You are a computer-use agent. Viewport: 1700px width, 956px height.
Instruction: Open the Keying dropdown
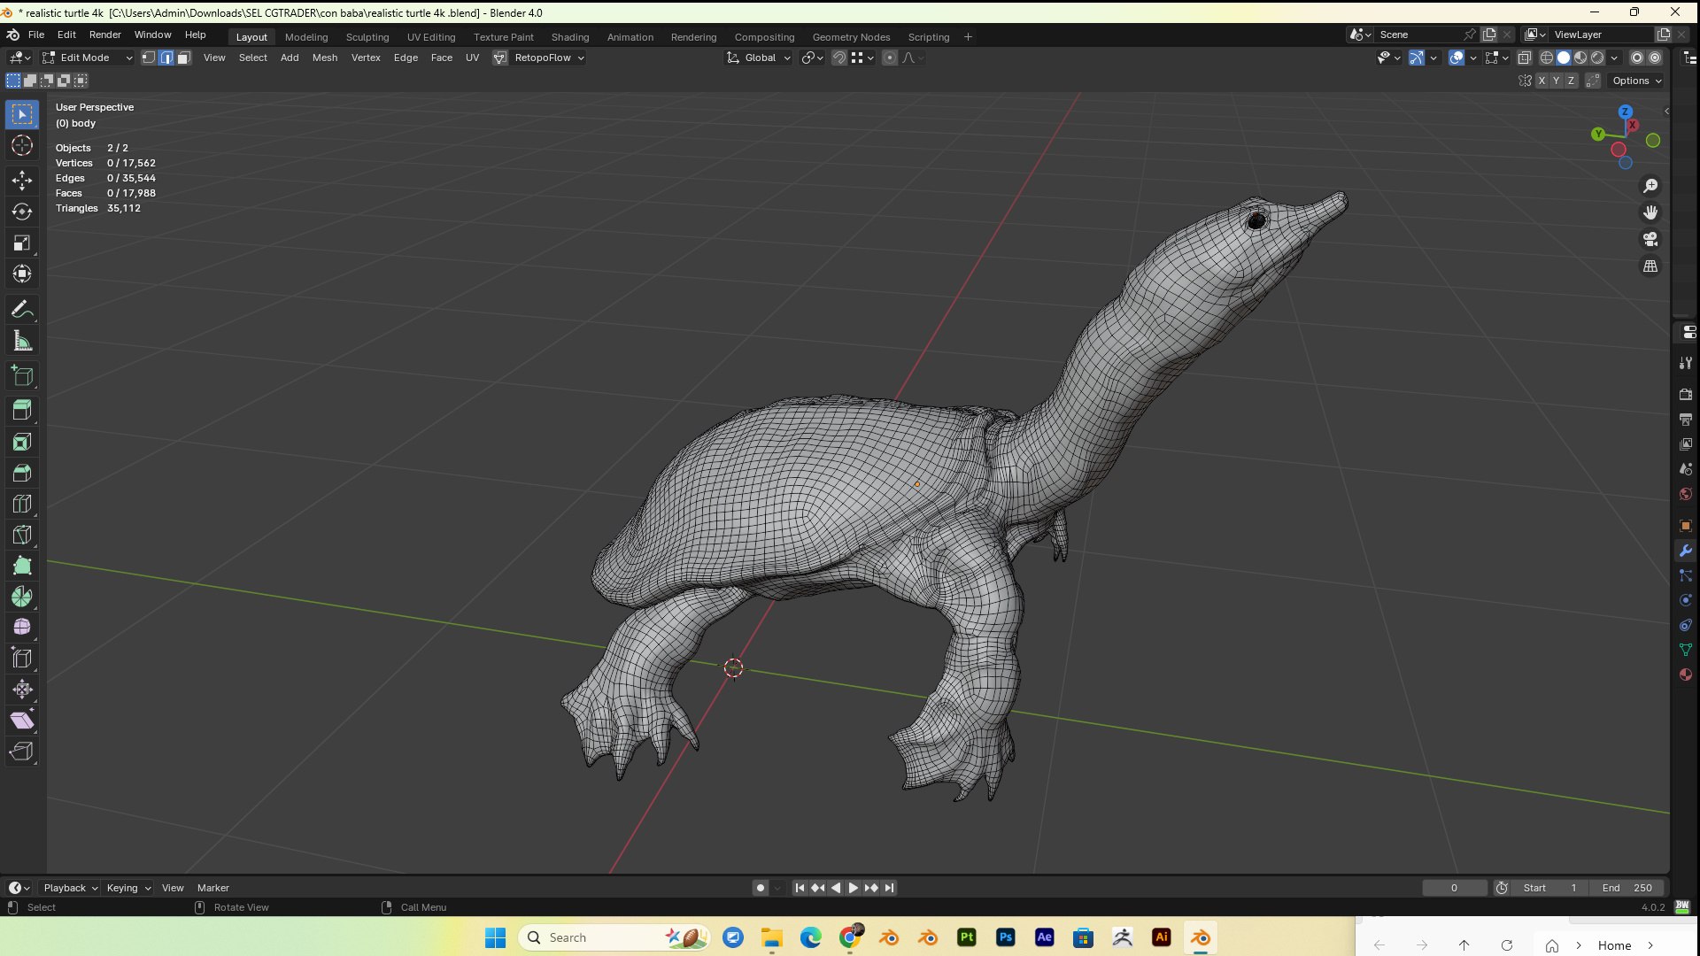click(128, 888)
